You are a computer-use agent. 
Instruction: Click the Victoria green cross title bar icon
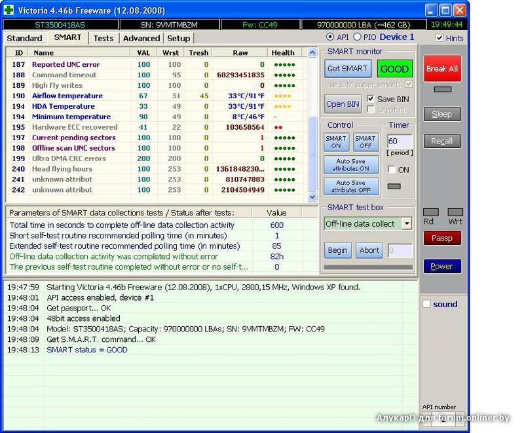tap(9, 10)
